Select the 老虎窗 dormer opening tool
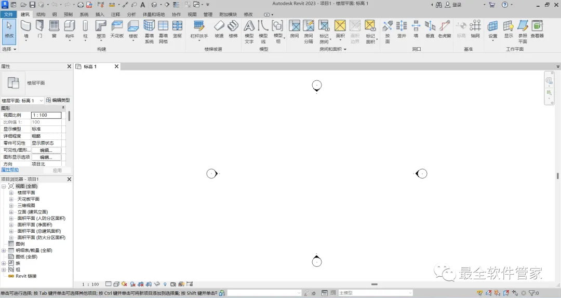This screenshot has width=561, height=298. [x=444, y=30]
